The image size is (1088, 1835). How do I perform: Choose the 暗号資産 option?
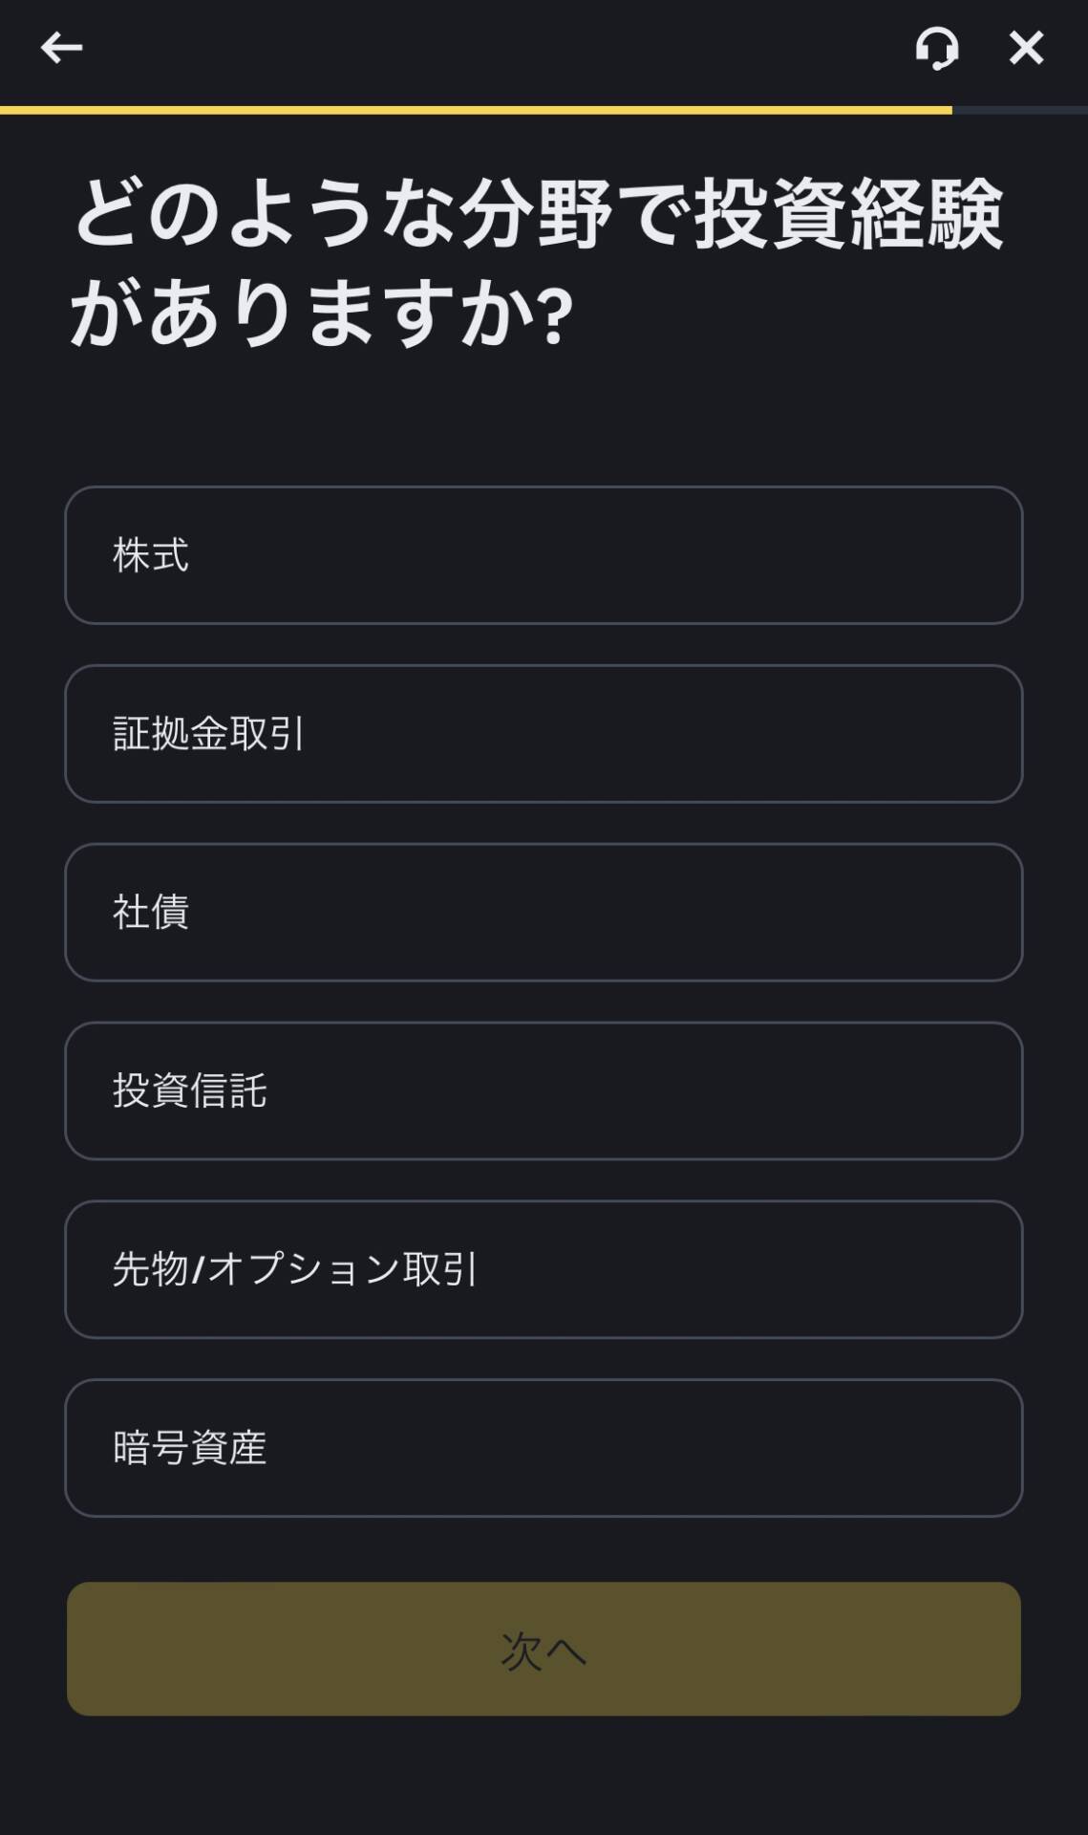click(543, 1448)
